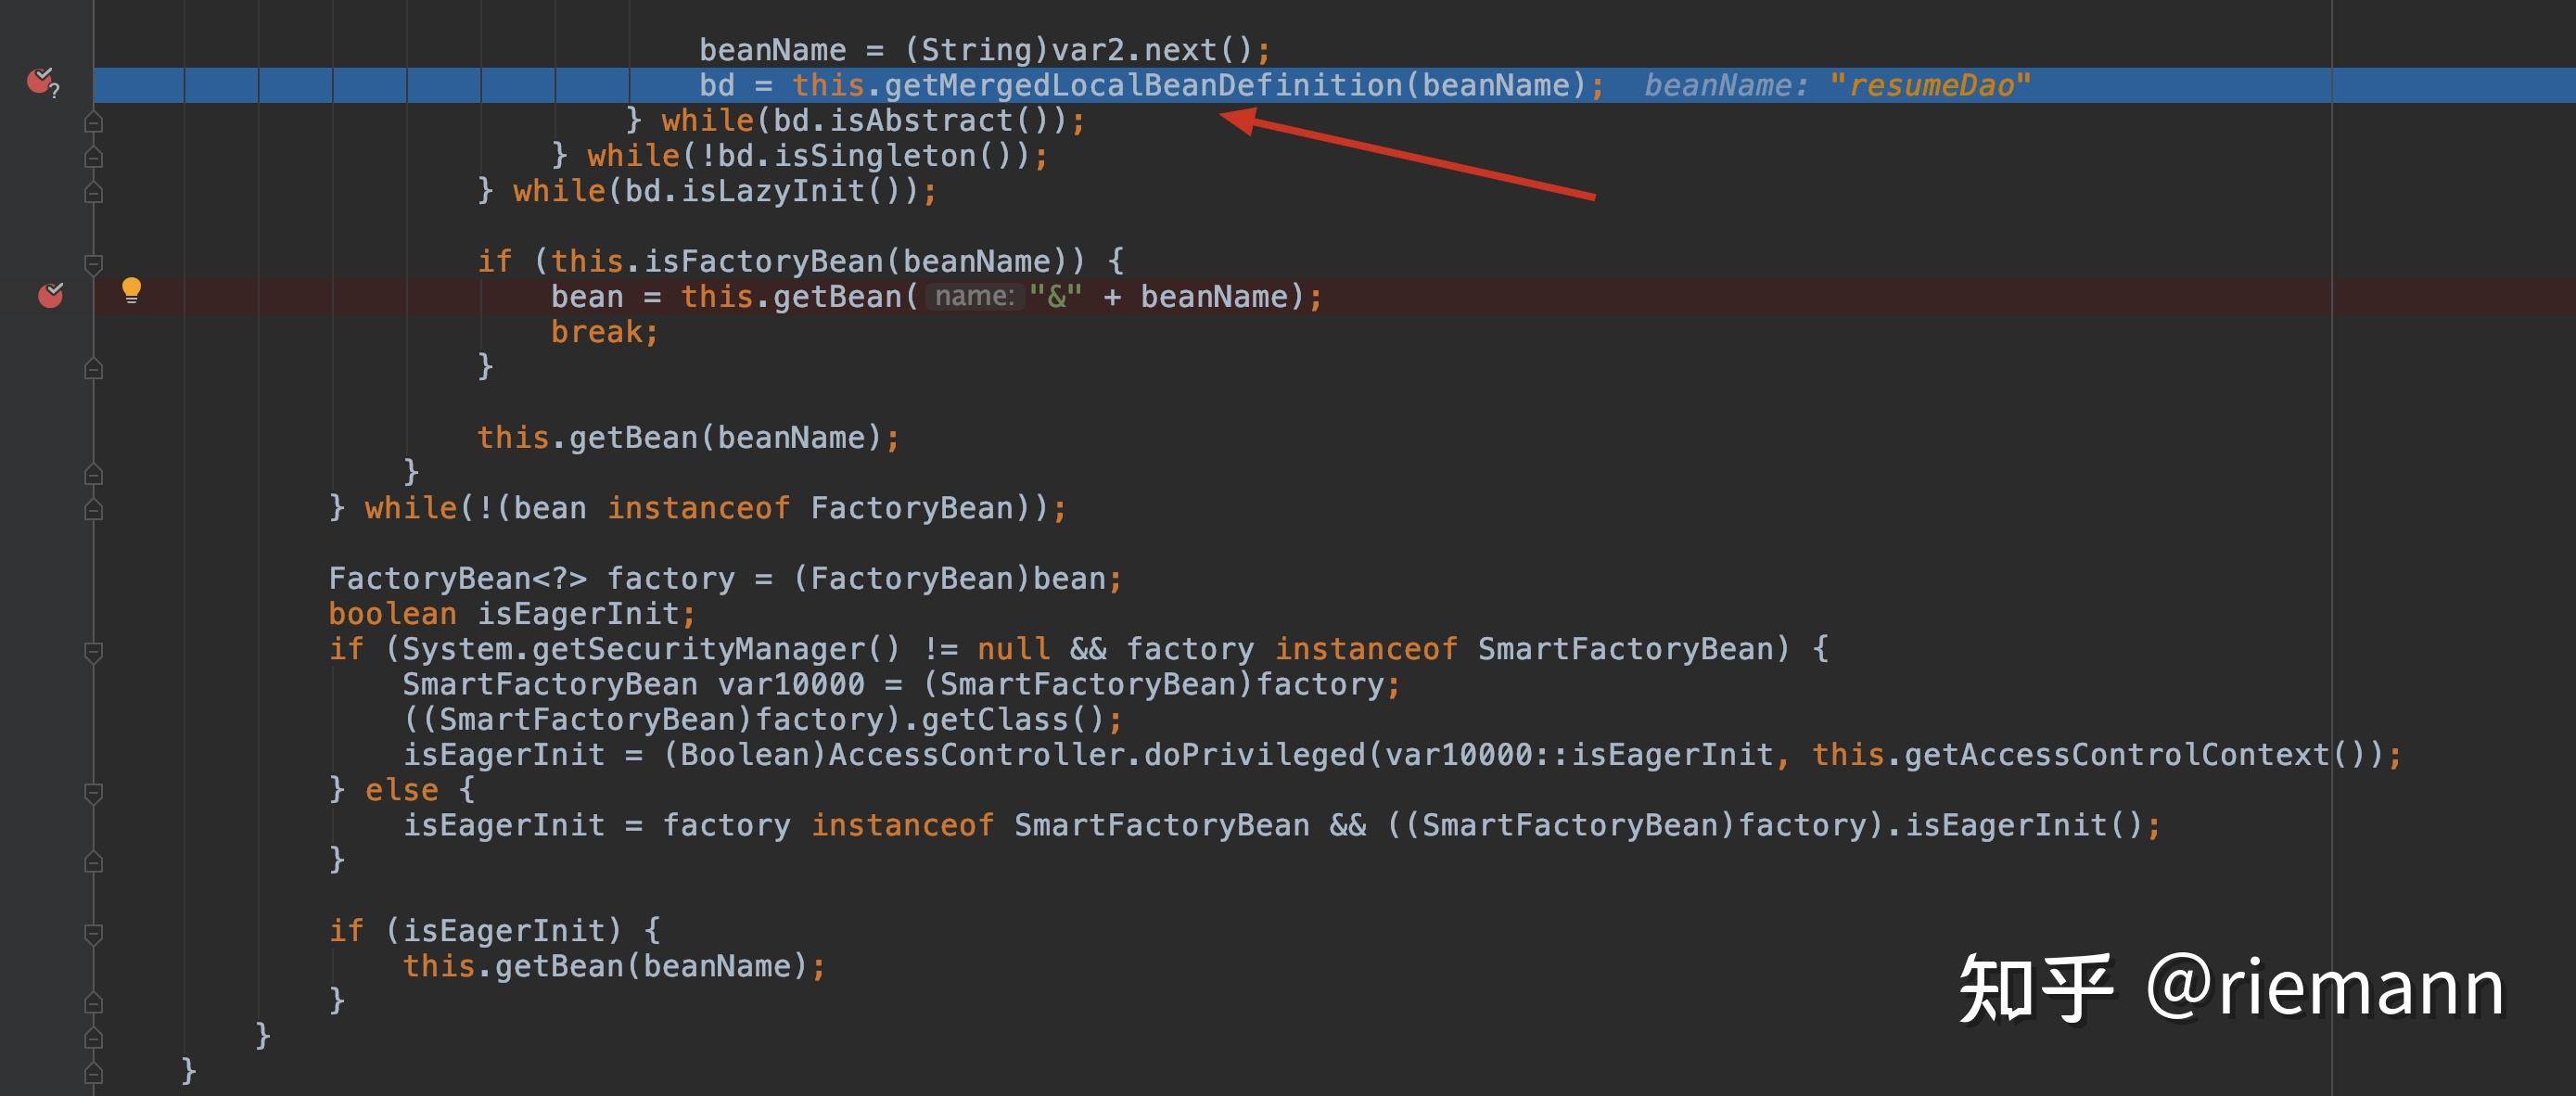Click fold end marker at while(bd.isAbstract())
The image size is (2576, 1096).
93,123
